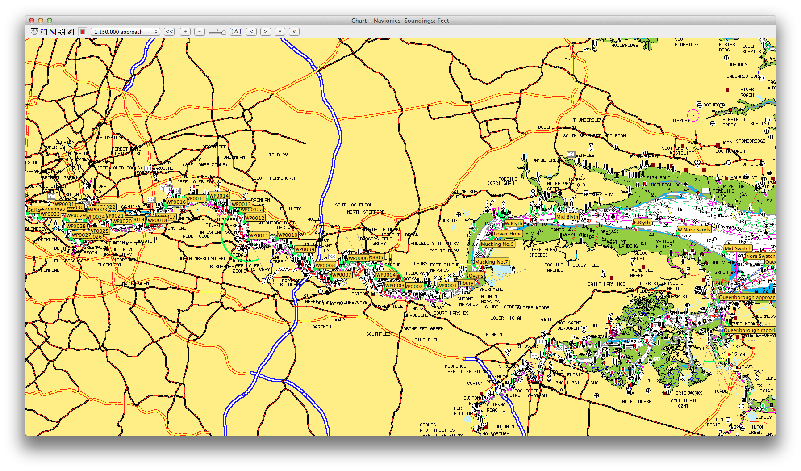Click waypoint label WP0012a
Image resolution: width=801 pixels, height=471 pixels.
coord(252,210)
